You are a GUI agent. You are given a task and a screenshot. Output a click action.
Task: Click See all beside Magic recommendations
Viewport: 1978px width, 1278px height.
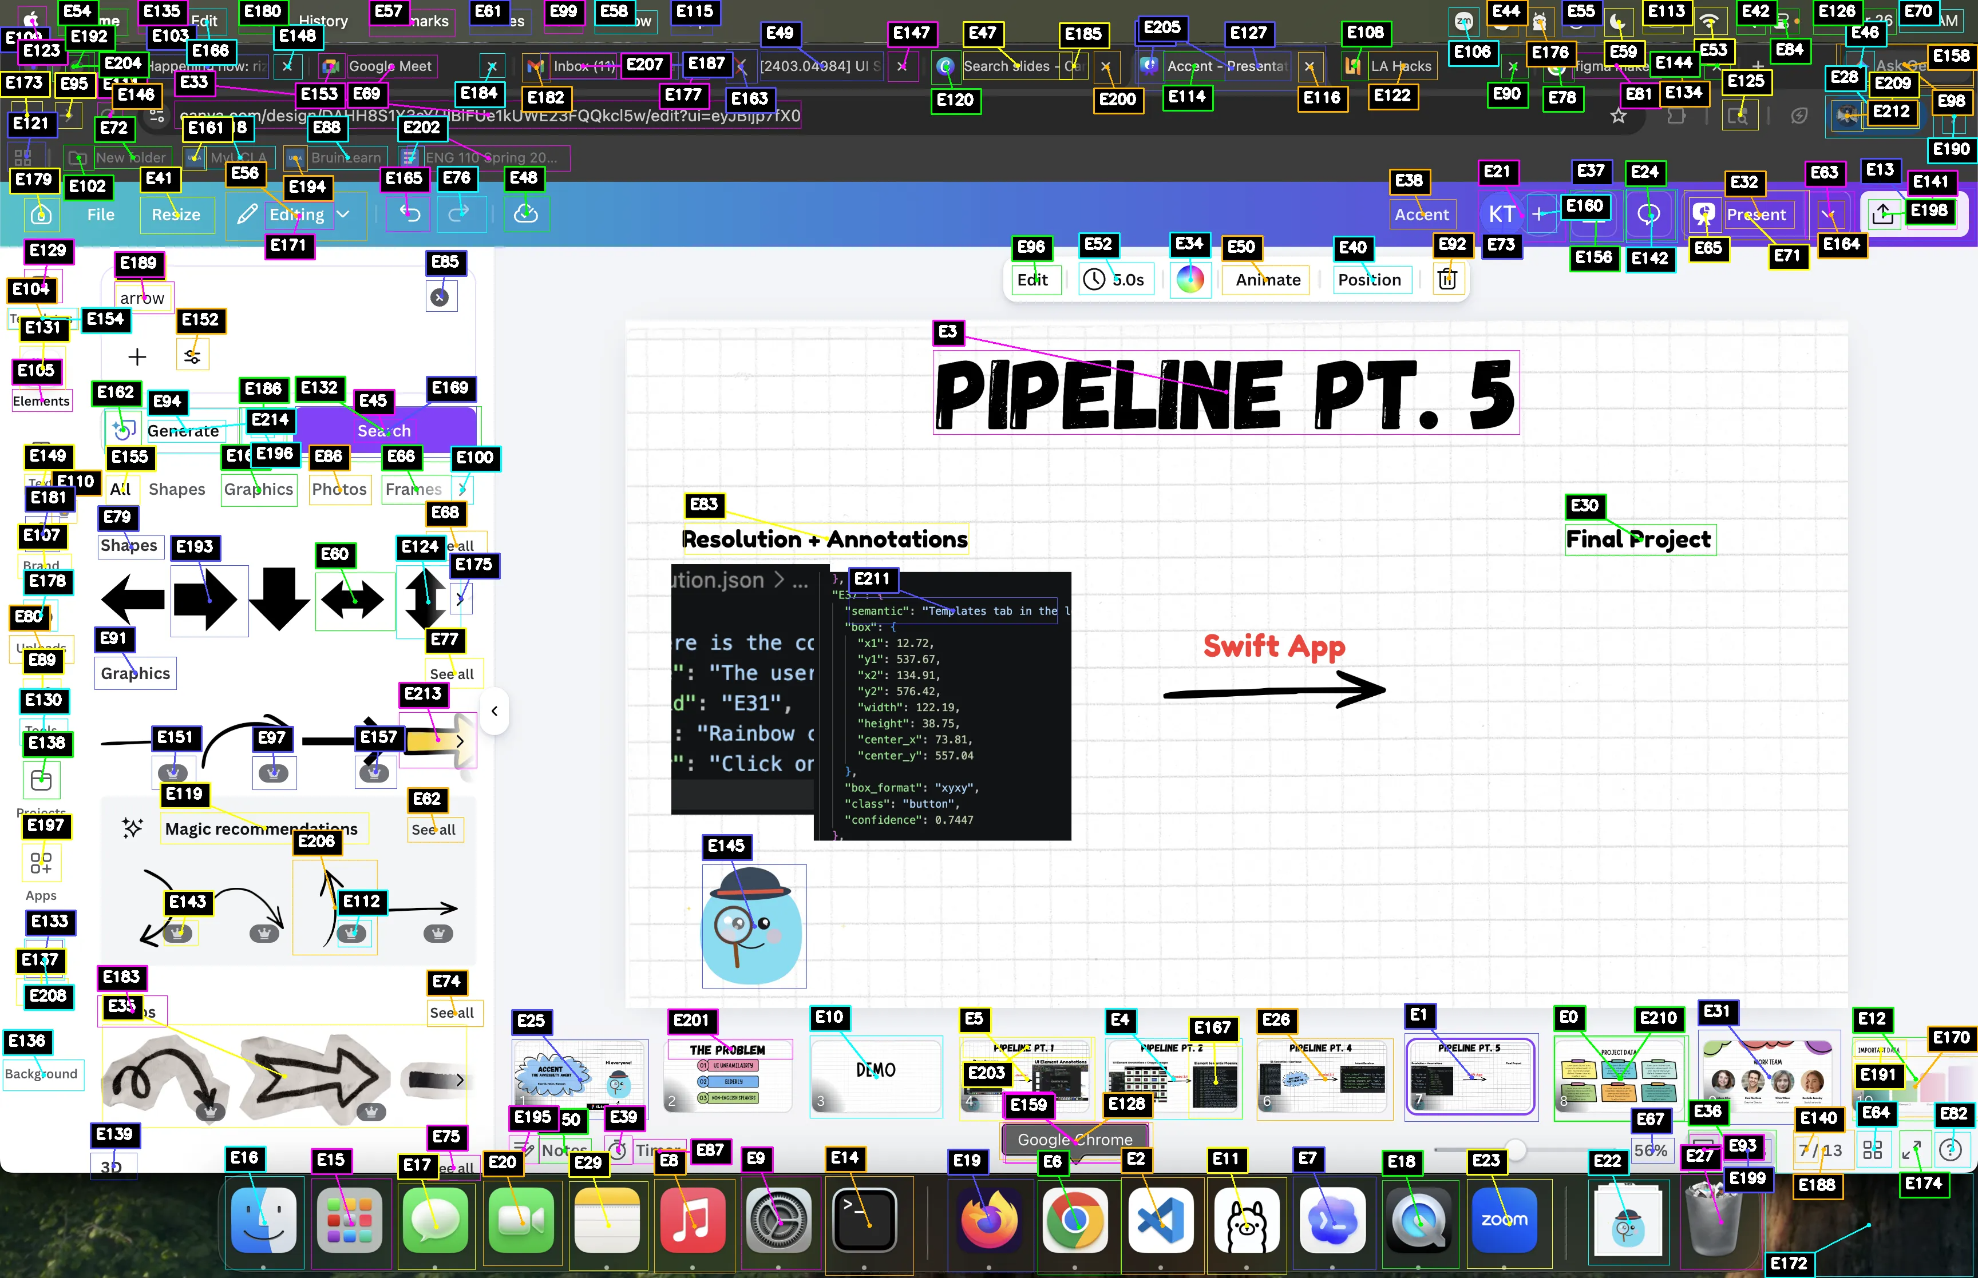pyautogui.click(x=433, y=830)
